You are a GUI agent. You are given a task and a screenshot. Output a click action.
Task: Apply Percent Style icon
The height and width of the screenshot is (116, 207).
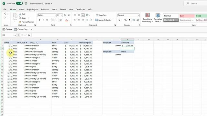click(125, 20)
